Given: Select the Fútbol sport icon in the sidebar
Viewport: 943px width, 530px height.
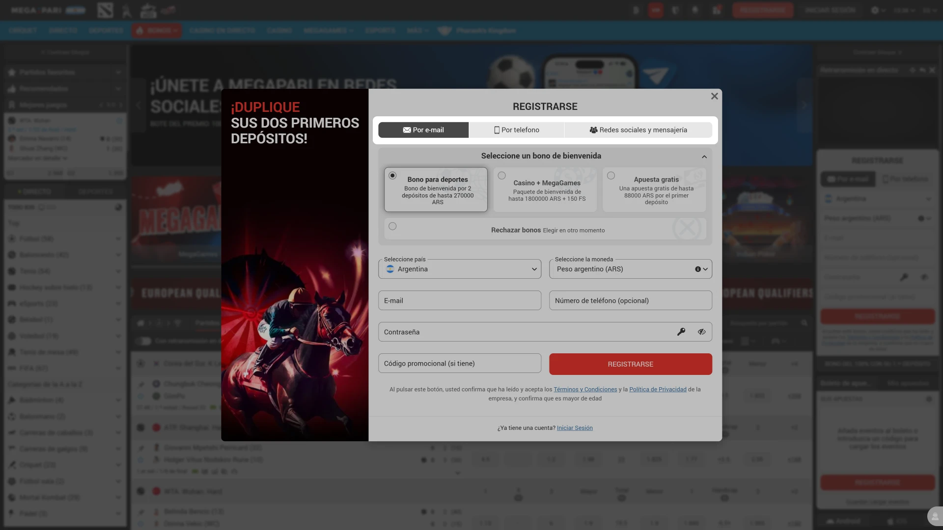Looking at the screenshot, I should [x=12, y=238].
